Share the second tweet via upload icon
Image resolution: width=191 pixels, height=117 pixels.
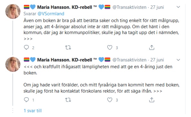point(152,100)
